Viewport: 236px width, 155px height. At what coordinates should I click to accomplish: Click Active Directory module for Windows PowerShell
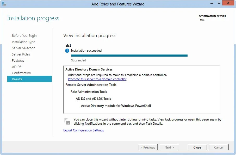point(116,106)
